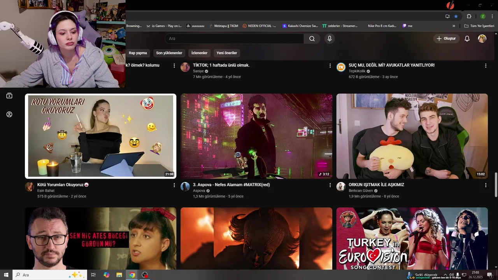The width and height of the screenshot is (498, 280).
Task: Start voice search with the microphone icon
Action: click(330, 38)
